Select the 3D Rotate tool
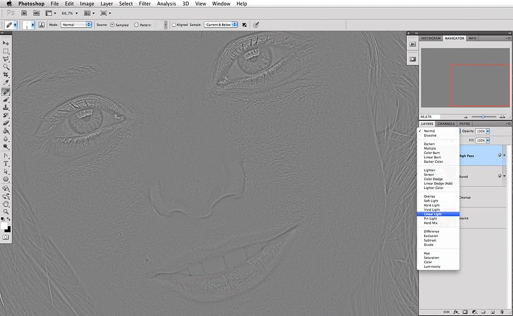The image size is (513, 316). 6,188
